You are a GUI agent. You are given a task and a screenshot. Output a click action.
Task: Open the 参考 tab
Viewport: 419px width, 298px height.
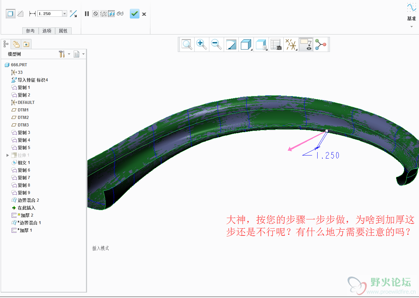30,31
